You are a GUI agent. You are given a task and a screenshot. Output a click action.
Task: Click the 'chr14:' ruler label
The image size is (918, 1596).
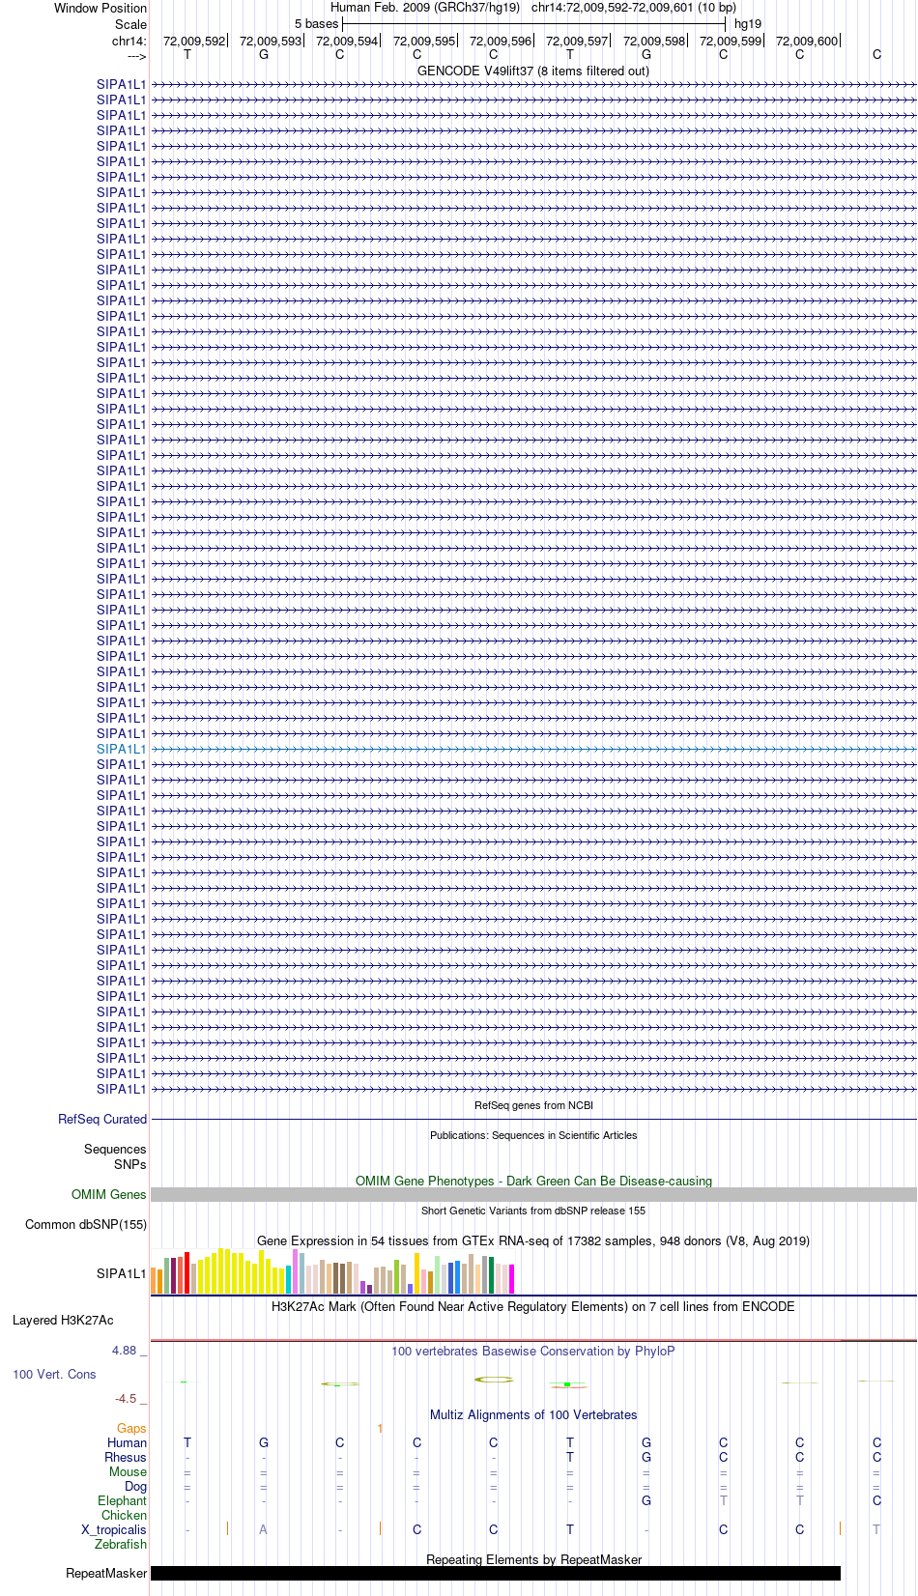coord(129,41)
